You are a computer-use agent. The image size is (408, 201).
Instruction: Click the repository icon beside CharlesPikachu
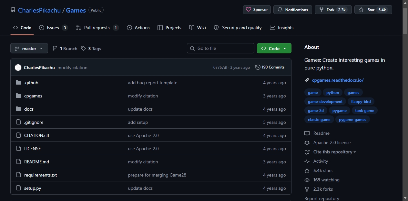point(13,10)
